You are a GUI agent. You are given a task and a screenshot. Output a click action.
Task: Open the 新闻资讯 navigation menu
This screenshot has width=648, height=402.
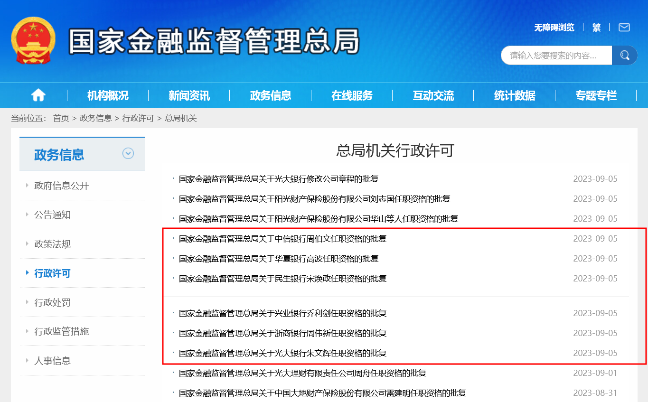coord(189,95)
